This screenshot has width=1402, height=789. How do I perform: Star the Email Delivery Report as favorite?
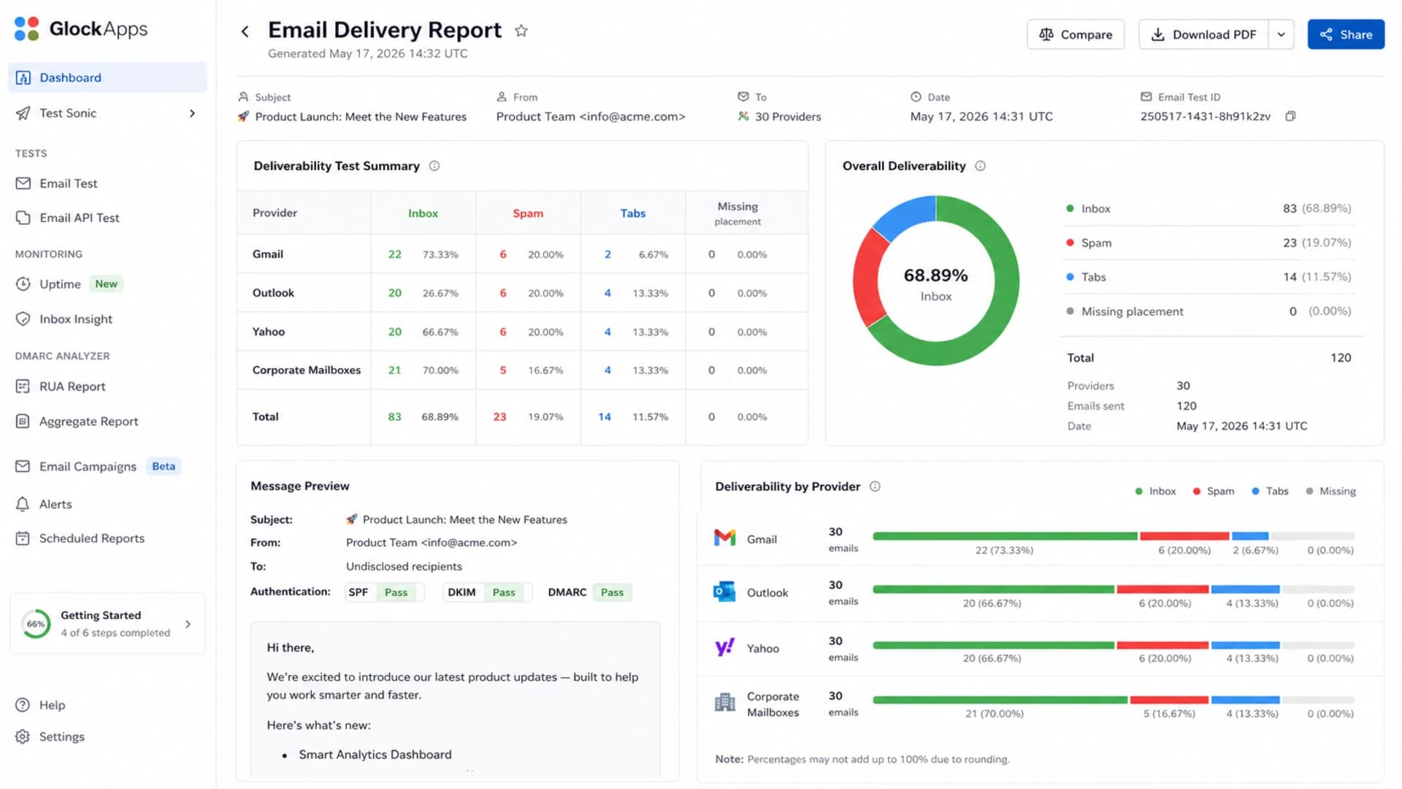521,31
